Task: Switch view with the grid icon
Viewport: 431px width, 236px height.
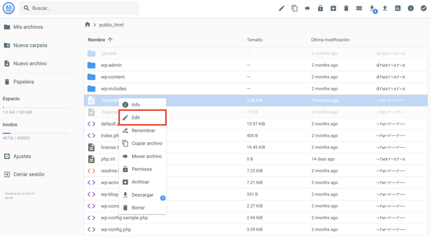Action: point(359,8)
